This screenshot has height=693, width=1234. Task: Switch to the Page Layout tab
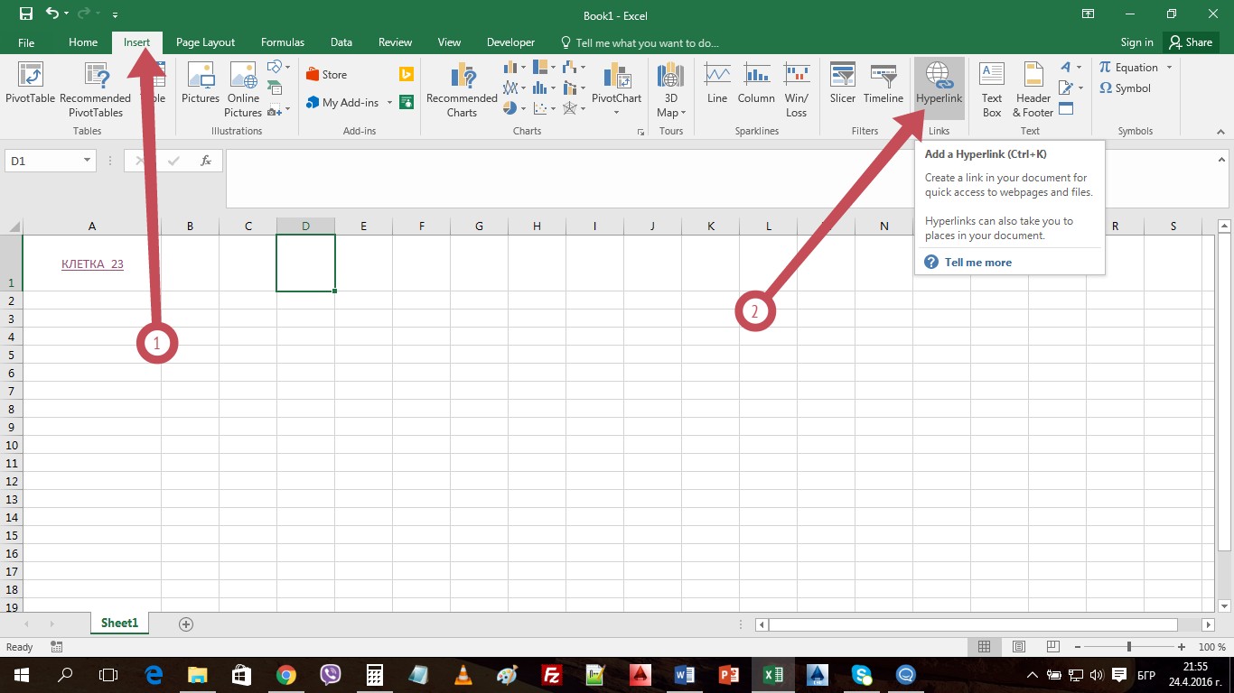(x=205, y=42)
